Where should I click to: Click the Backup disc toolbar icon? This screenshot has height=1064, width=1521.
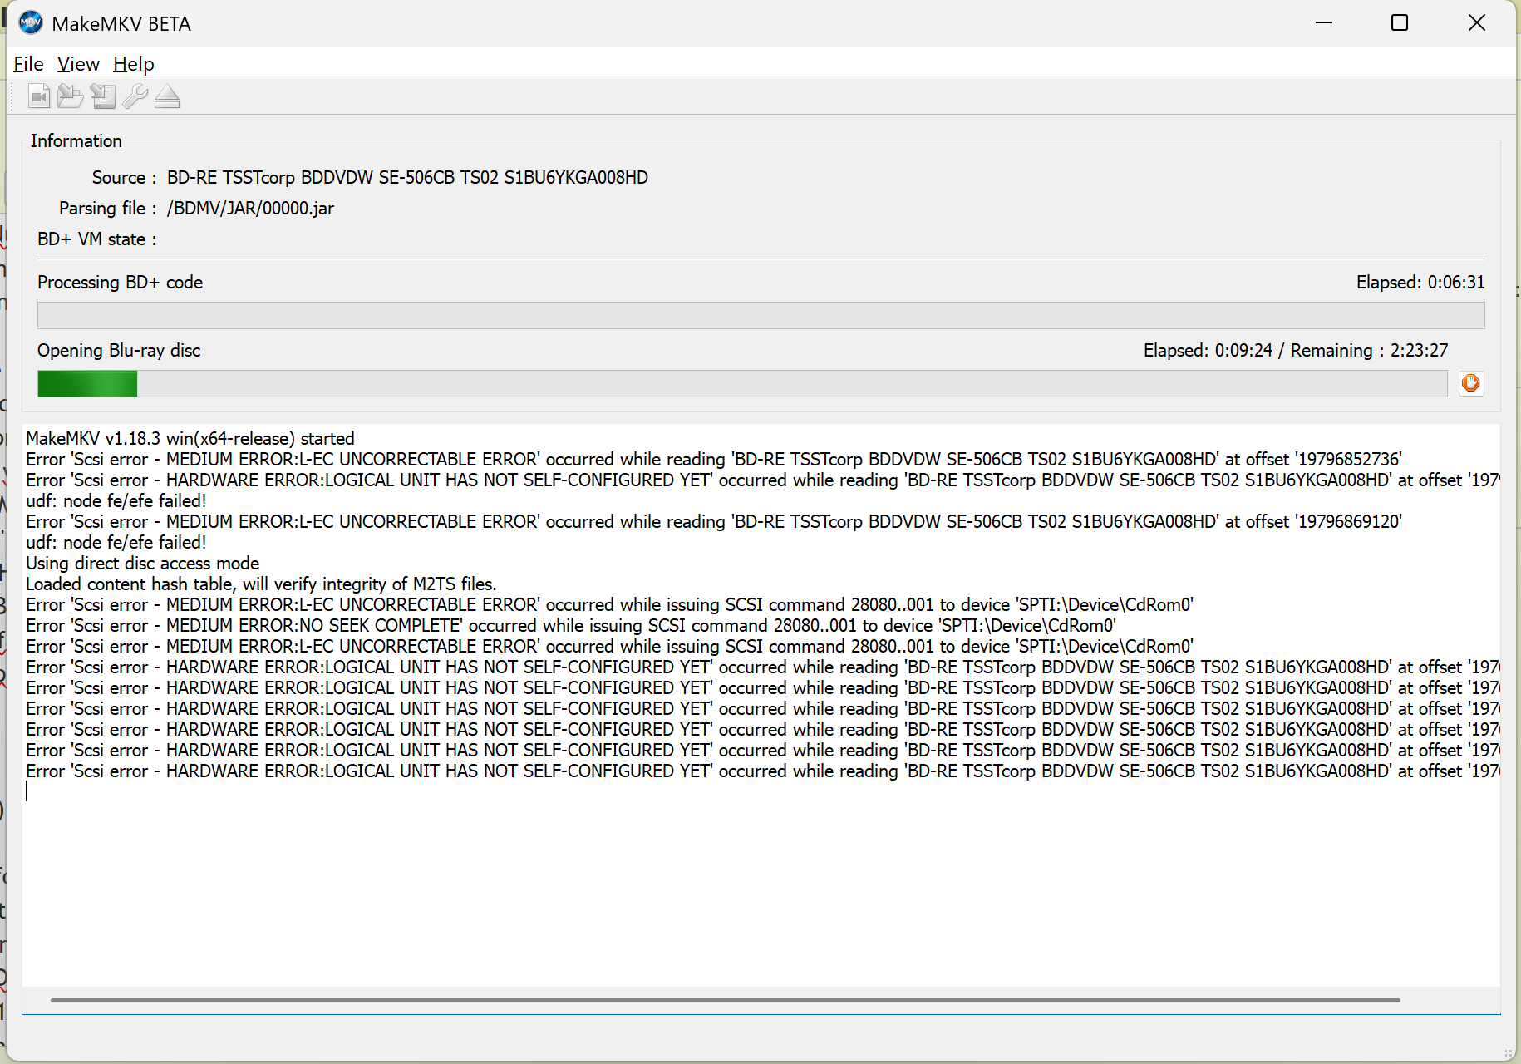(x=103, y=96)
